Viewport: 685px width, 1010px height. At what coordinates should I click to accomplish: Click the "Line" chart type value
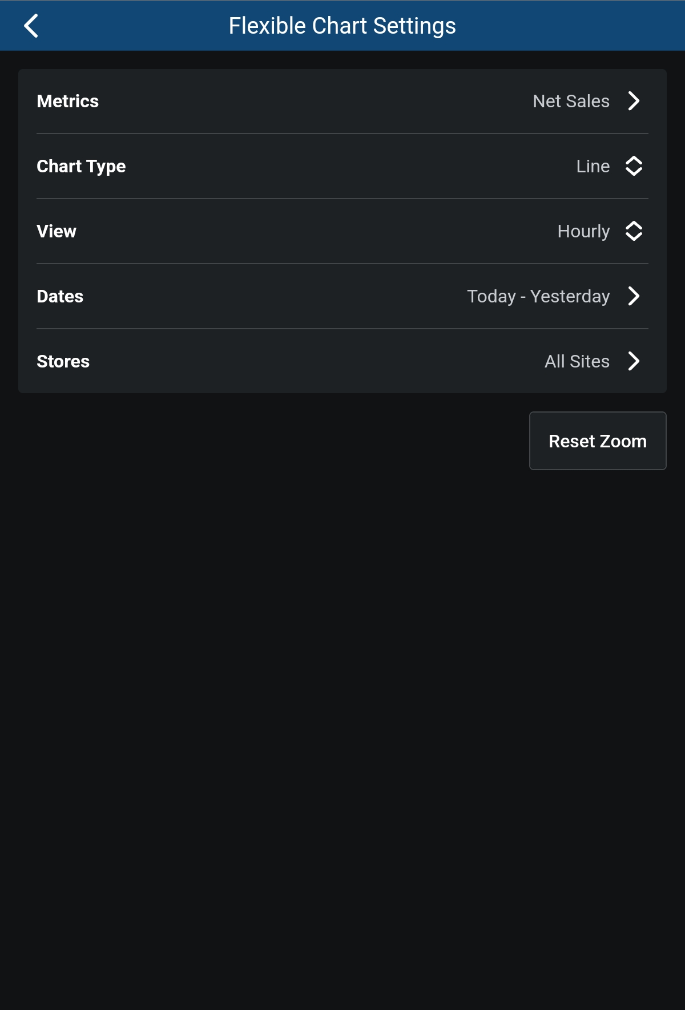pos(593,166)
